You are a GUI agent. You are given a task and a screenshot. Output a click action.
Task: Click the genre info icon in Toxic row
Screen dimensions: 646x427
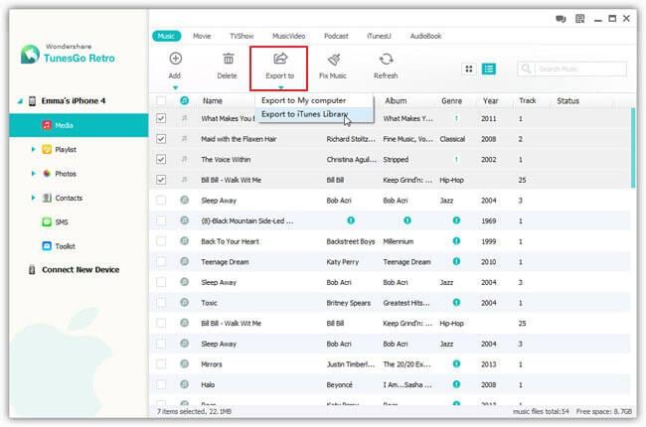456,302
